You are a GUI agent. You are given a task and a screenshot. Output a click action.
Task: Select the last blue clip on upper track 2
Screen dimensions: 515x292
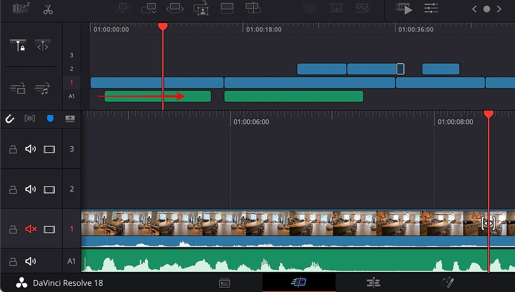point(441,69)
